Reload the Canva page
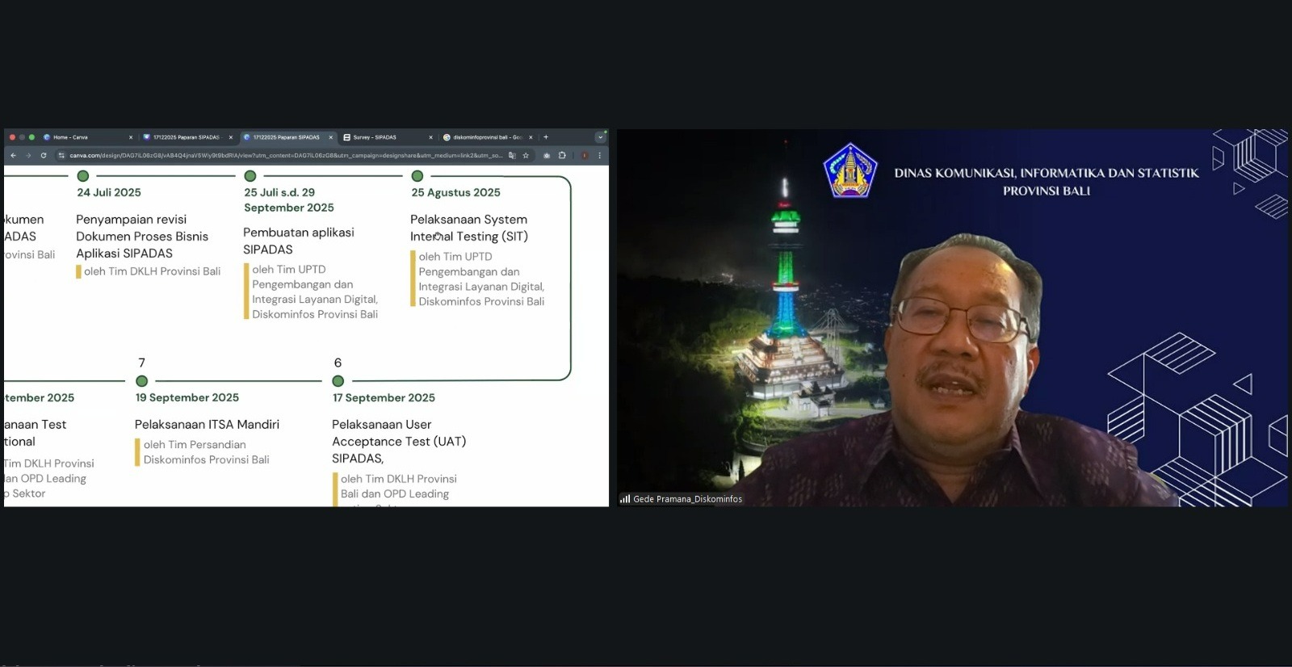 point(44,156)
